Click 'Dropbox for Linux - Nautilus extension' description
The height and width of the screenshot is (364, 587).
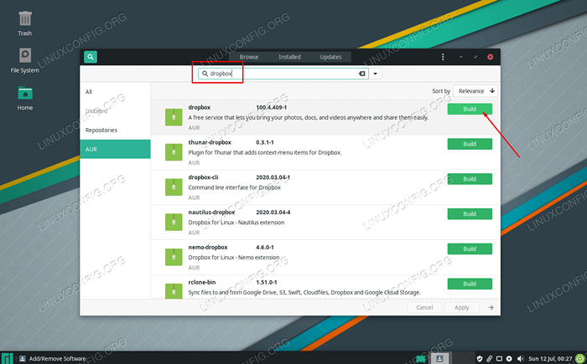tap(236, 223)
